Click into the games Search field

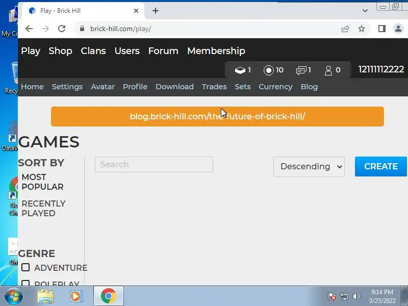coord(154,164)
